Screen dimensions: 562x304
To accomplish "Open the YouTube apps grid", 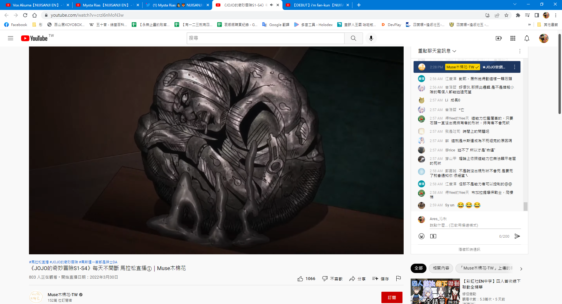I will point(513,38).
